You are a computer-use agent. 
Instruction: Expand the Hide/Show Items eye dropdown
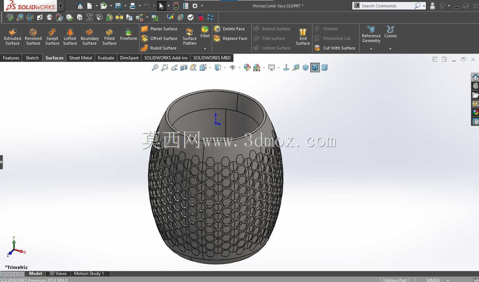(239, 68)
